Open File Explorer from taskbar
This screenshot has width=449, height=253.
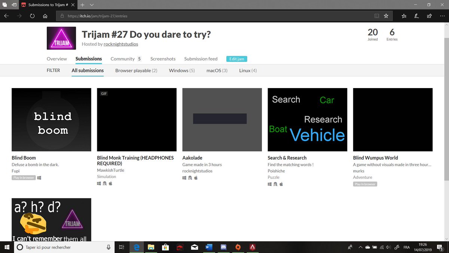click(x=151, y=247)
